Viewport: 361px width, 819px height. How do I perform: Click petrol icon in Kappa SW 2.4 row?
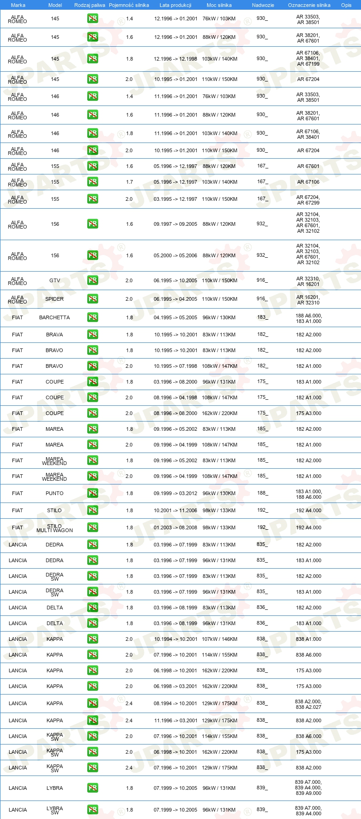[92, 768]
